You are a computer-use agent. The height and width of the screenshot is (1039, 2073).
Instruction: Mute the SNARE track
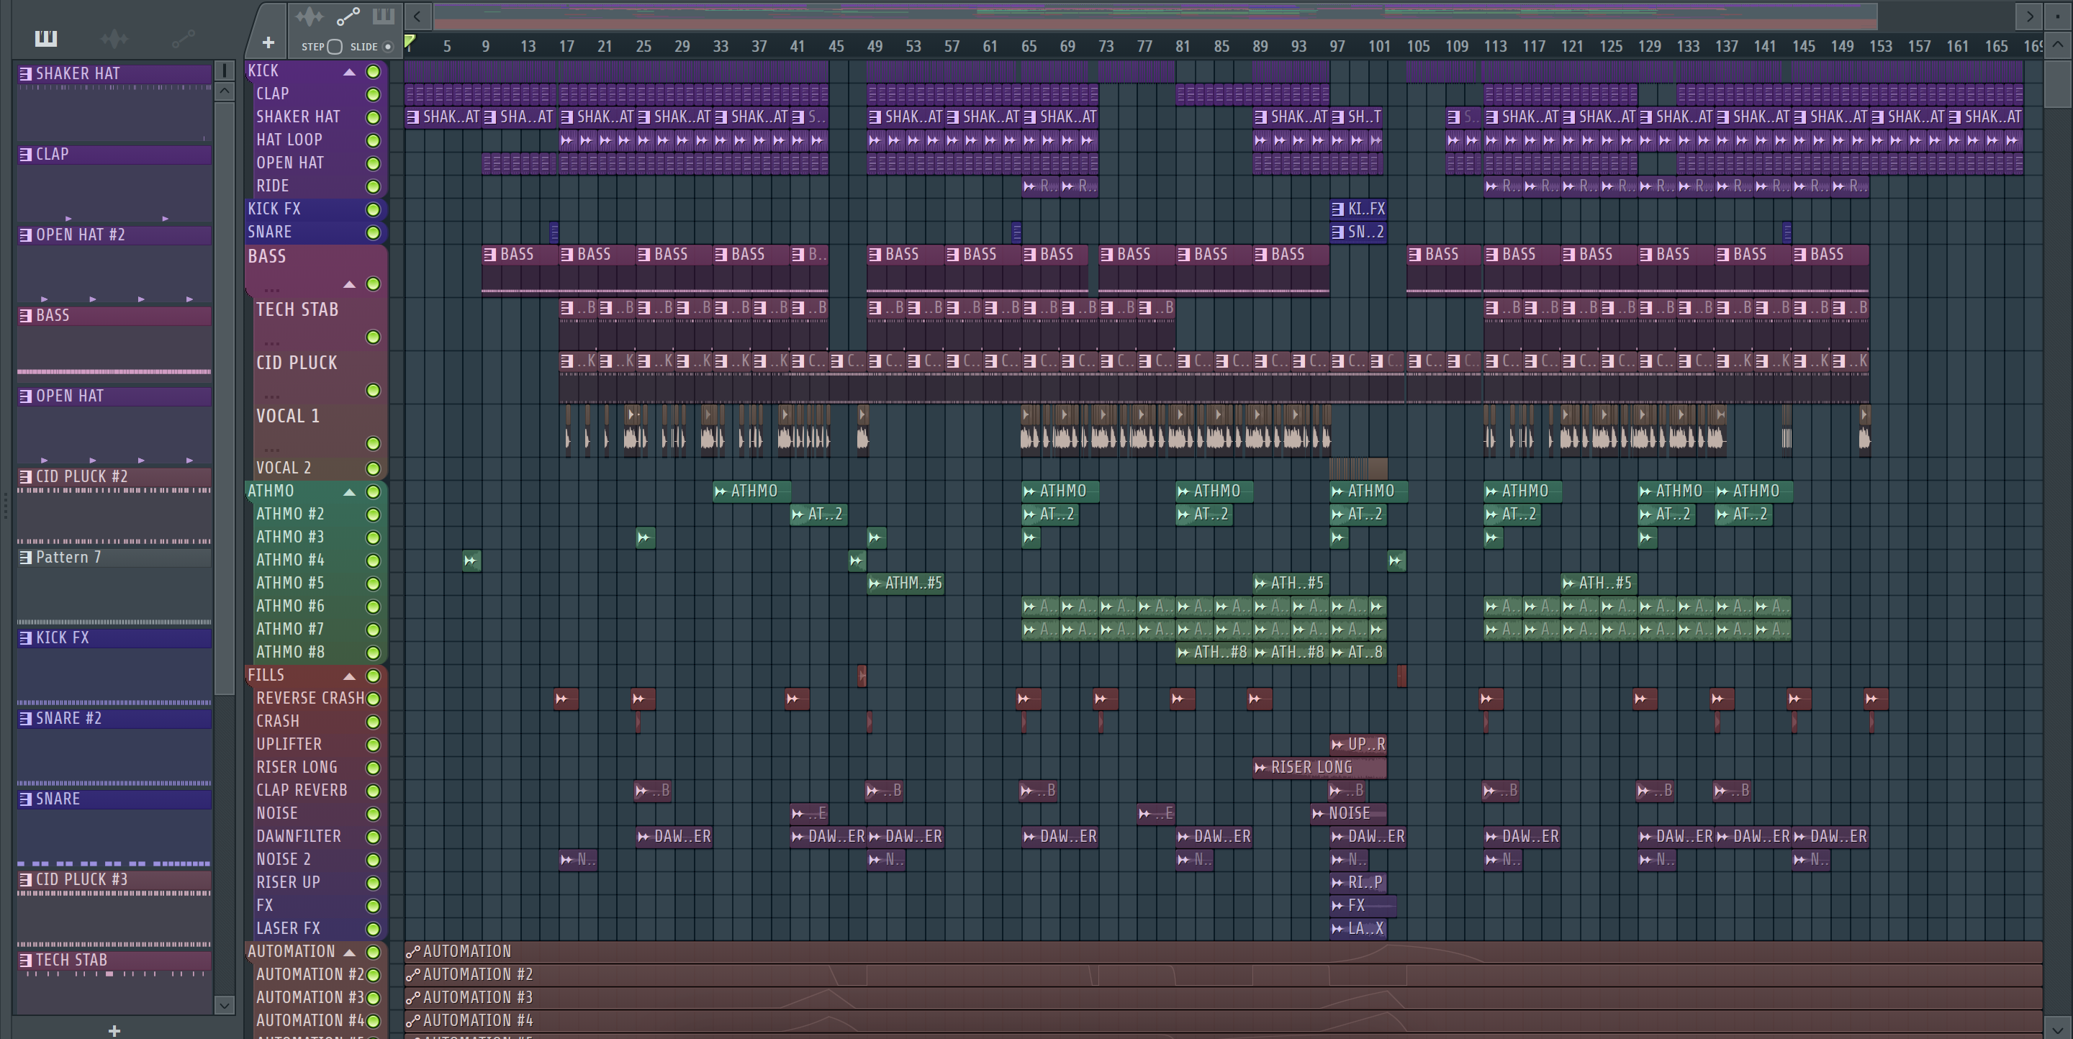[373, 232]
